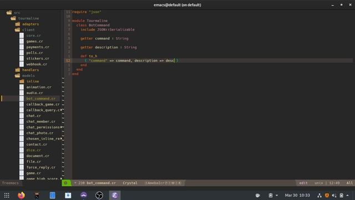
Task: Click the file icon beside document.cr
Action: [x=22, y=156]
